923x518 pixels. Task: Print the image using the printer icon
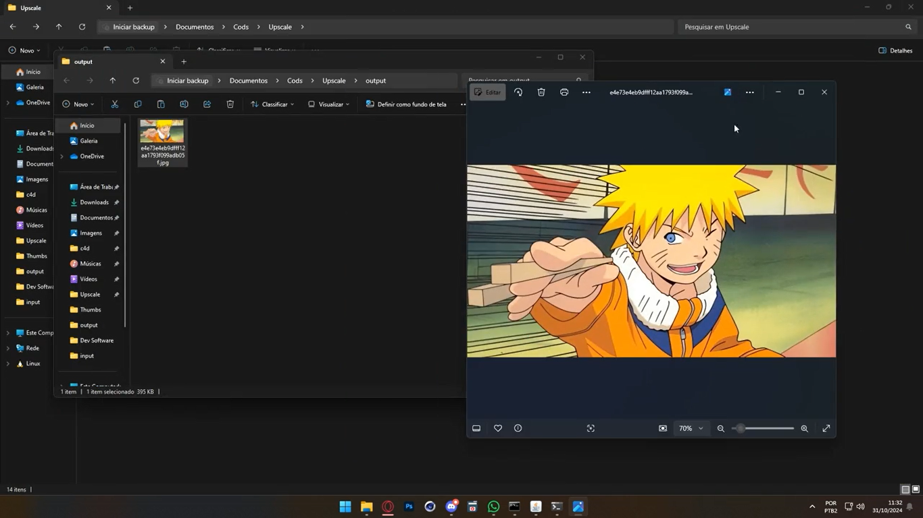564,92
